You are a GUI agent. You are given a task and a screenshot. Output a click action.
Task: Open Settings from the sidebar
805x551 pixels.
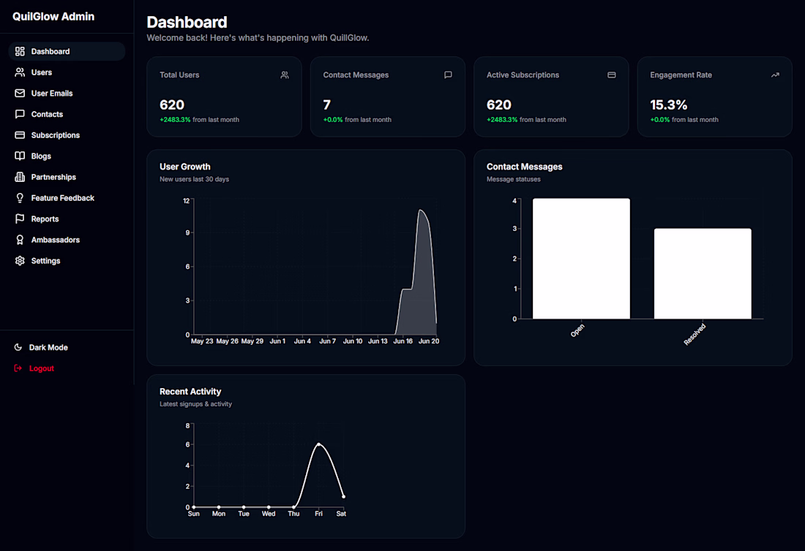pos(67,261)
